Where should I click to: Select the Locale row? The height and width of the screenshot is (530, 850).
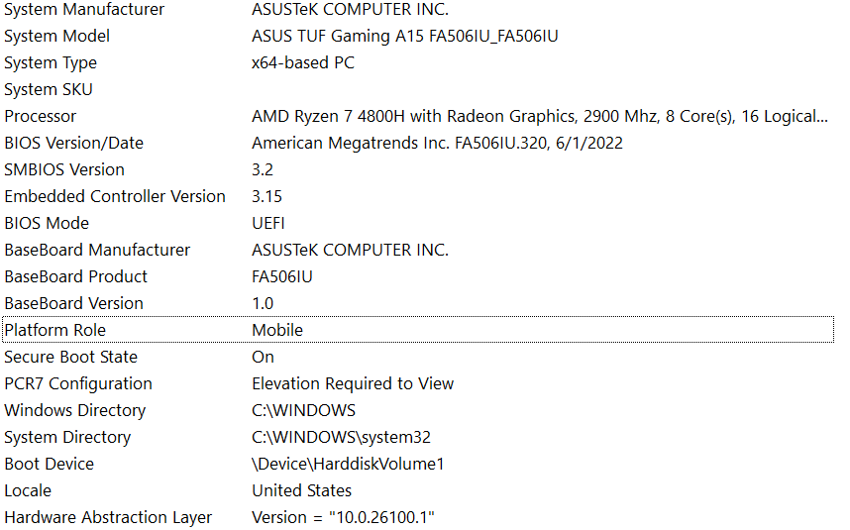[28, 491]
